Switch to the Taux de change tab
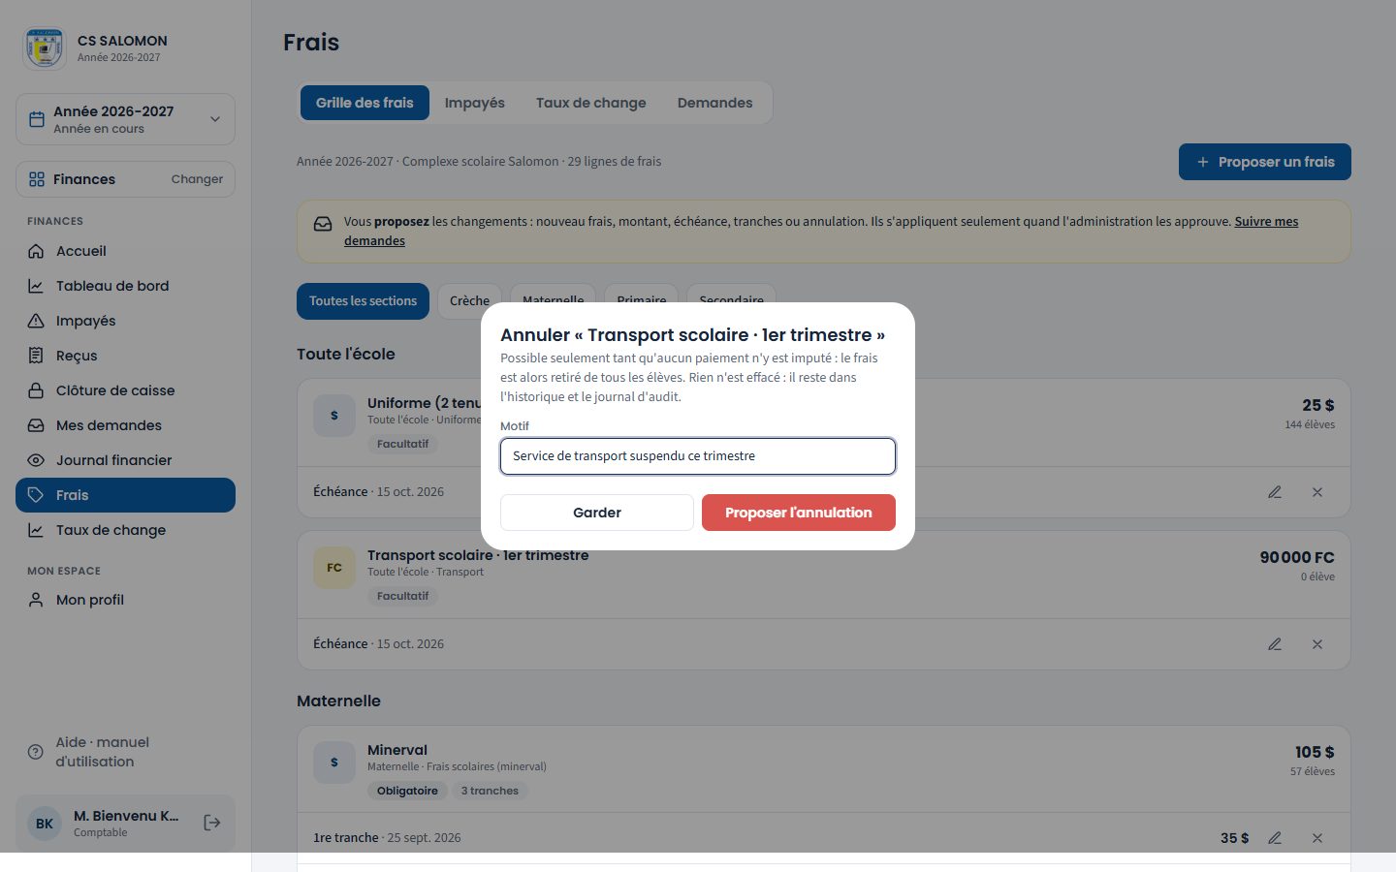This screenshot has width=1396, height=872. tap(591, 103)
